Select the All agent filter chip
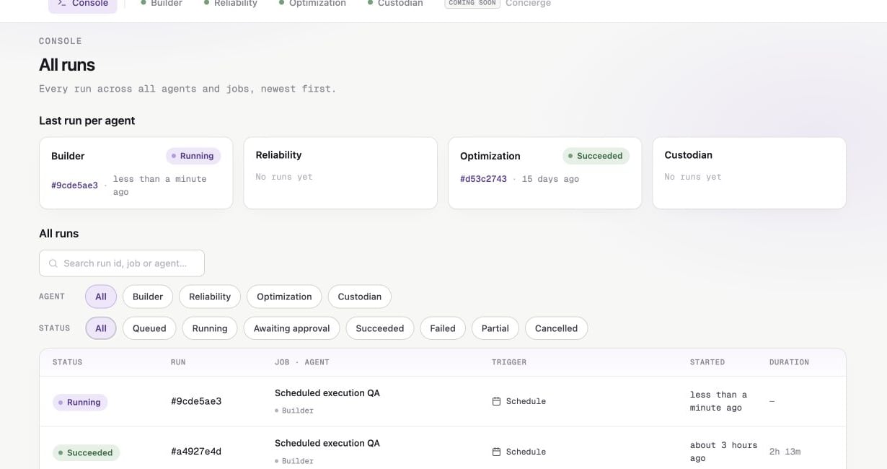This screenshot has height=469, width=887. (101, 297)
